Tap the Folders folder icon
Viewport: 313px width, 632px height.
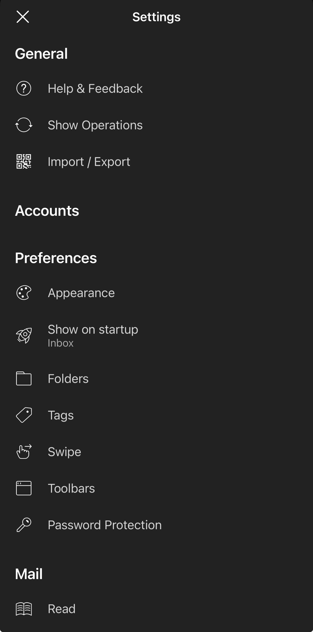click(x=24, y=379)
